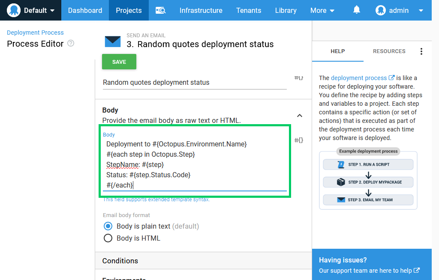Image resolution: width=439 pixels, height=280 pixels.
Task: Click into the Body text area
Action: (195, 164)
